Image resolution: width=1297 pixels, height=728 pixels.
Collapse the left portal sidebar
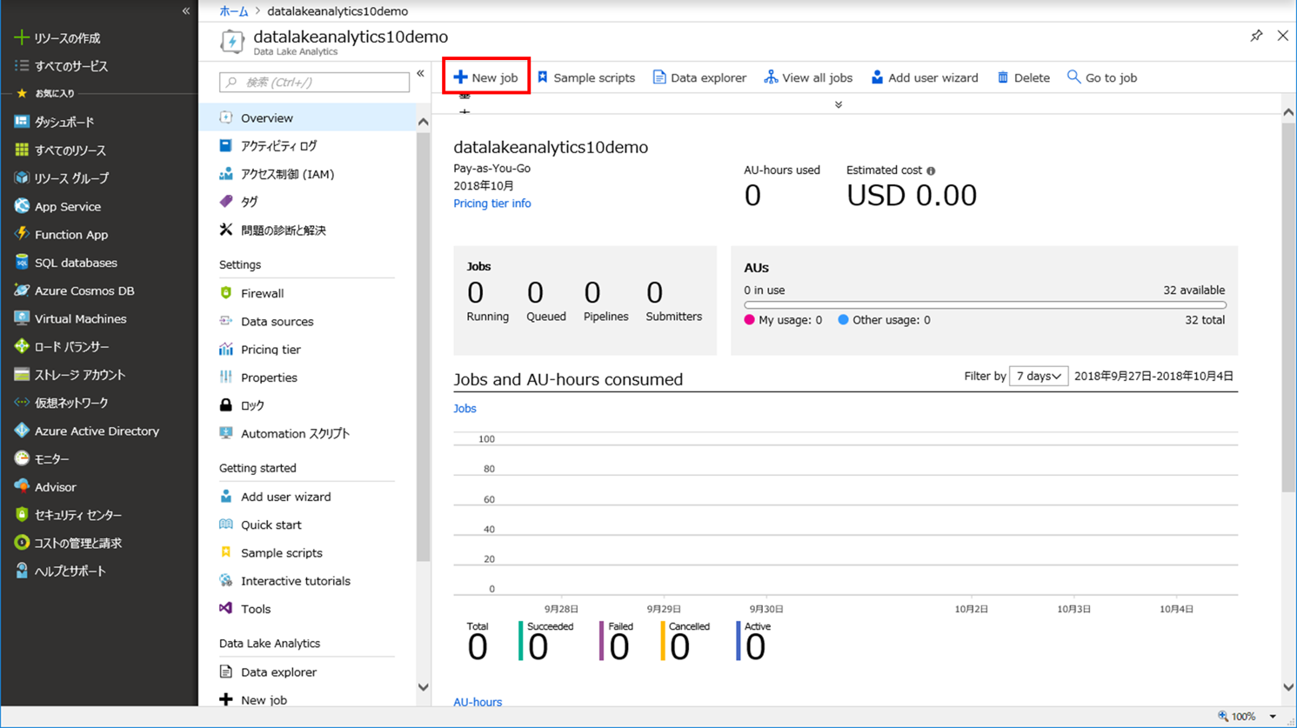186,11
